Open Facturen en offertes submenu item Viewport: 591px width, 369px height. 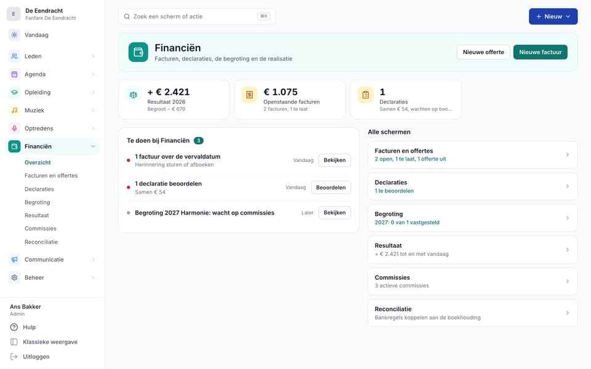point(51,175)
